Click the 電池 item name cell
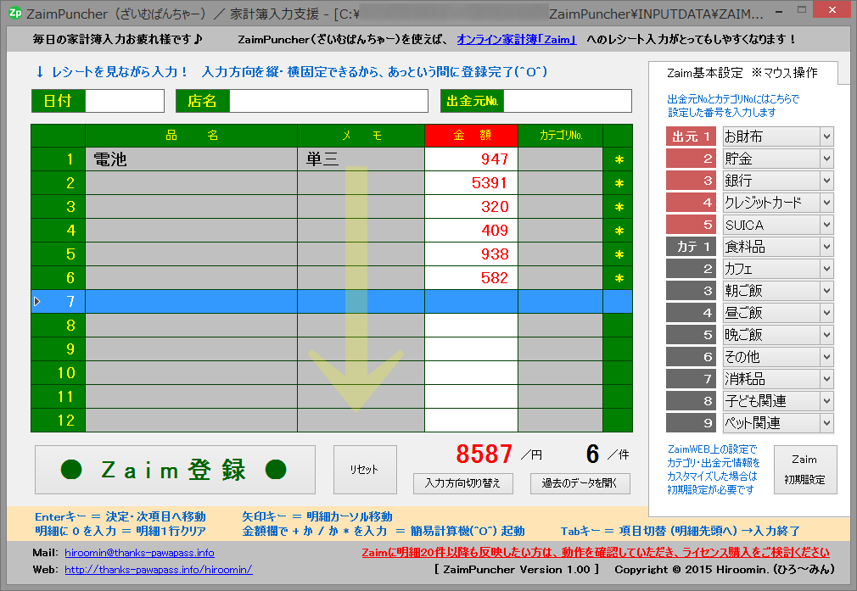 (191, 159)
